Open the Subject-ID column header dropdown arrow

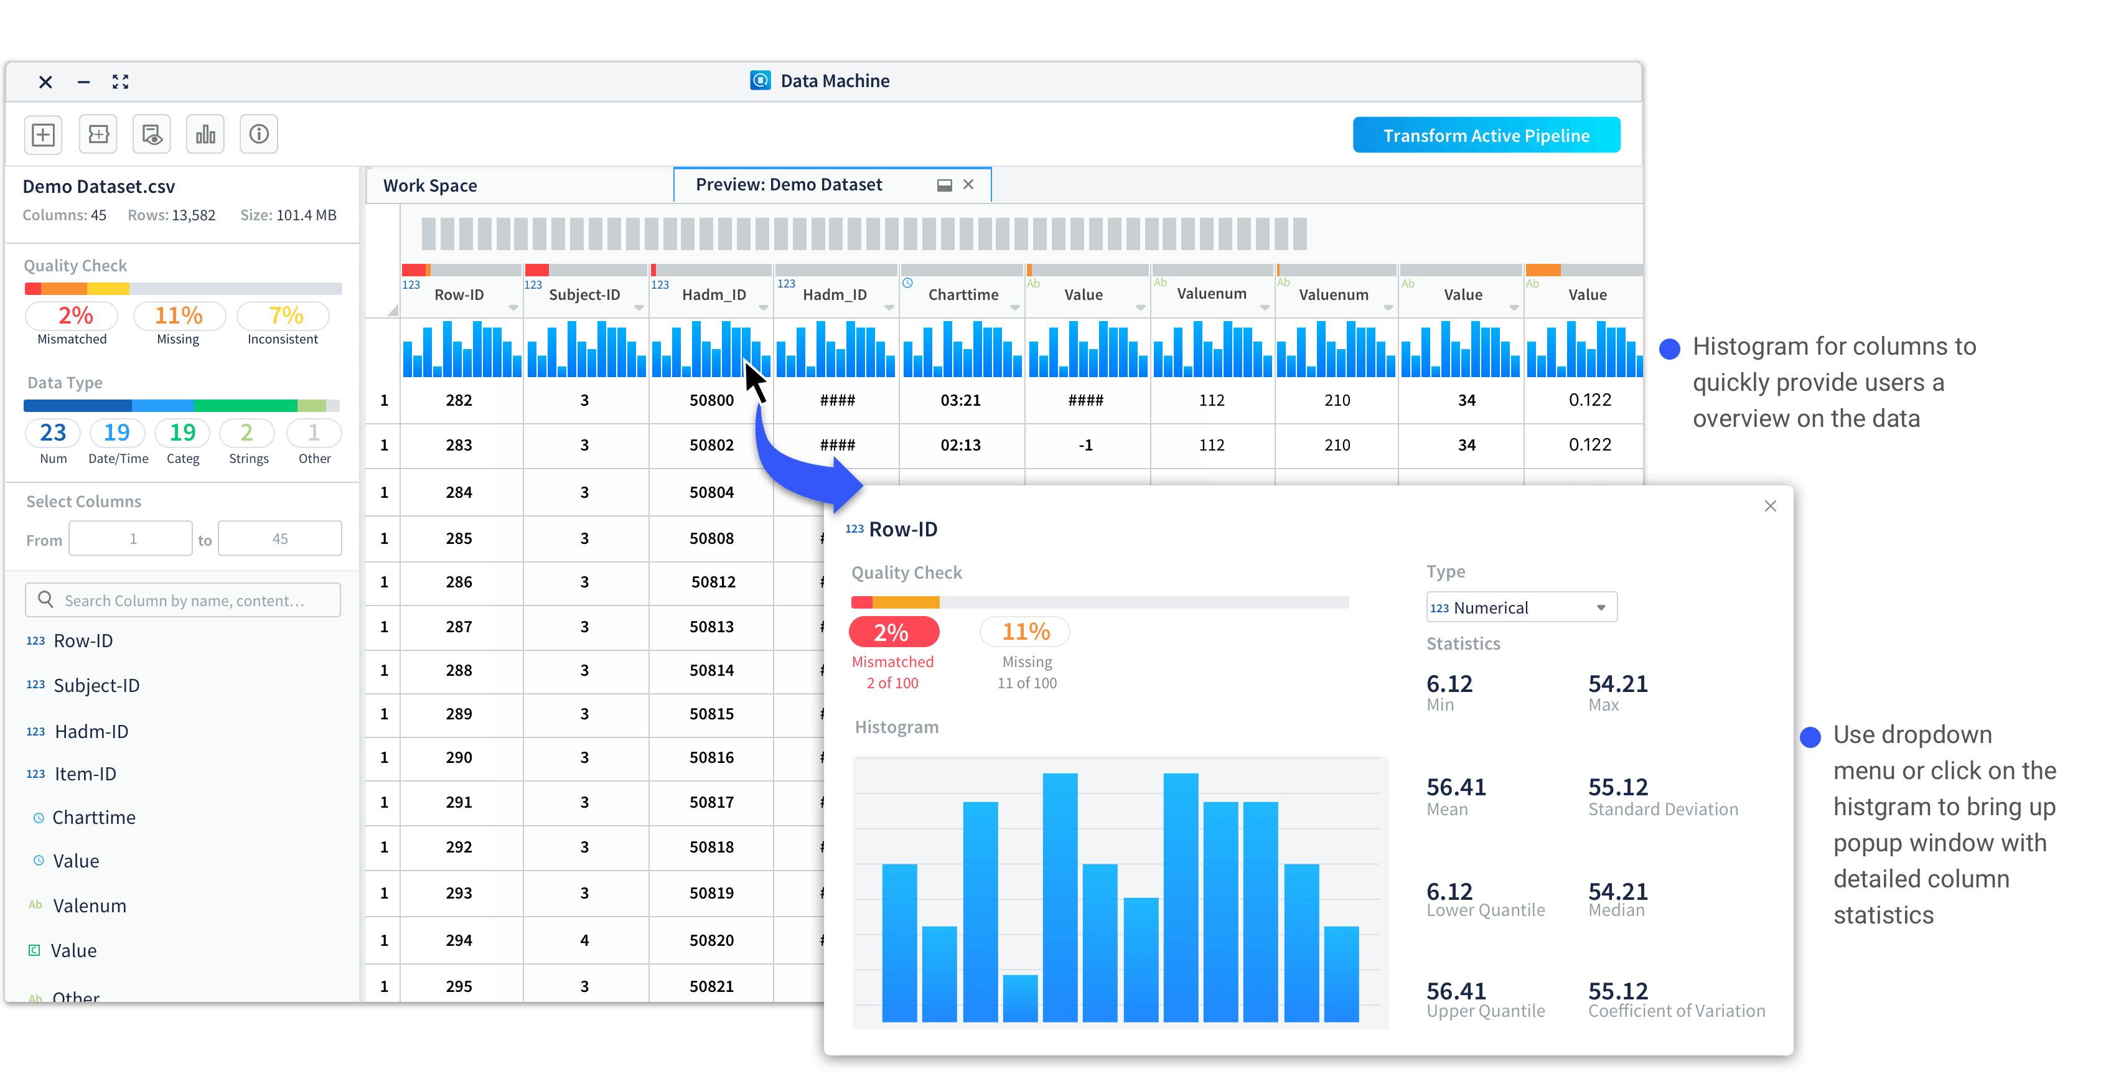tap(639, 308)
